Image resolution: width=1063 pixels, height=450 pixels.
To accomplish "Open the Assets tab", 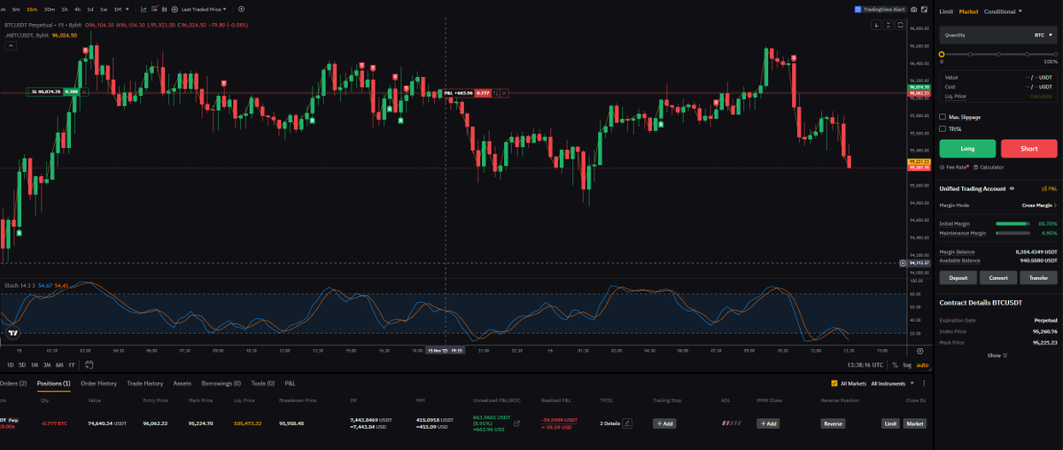I will click(182, 384).
